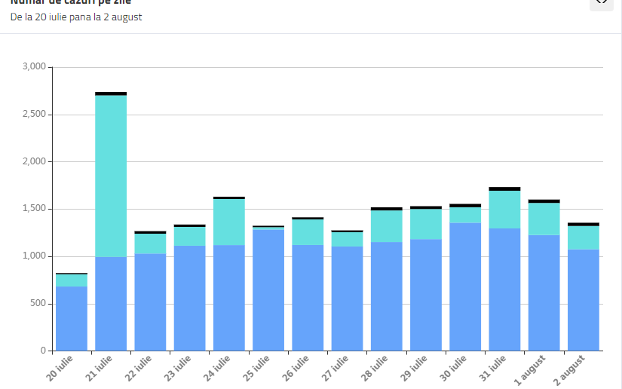Viewport: 622px width, 389px height.
Task: Click the blue segment of 22 iulie bar
Action: 150,302
